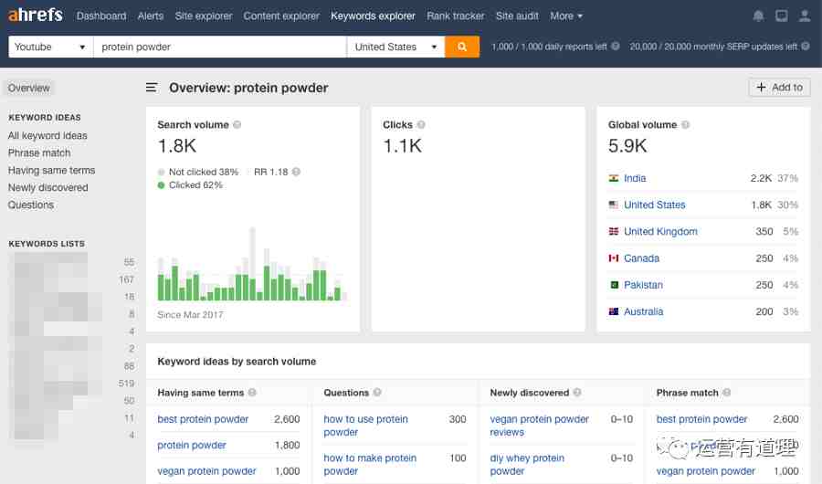Open All keyword ideas in sidebar

pos(47,136)
